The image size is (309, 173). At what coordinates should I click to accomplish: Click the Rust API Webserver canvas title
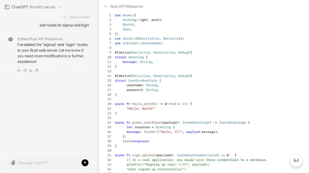(127, 7)
